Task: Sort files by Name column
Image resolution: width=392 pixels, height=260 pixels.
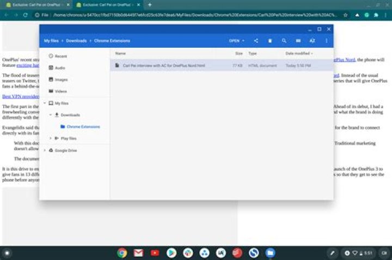Action: click(x=120, y=53)
